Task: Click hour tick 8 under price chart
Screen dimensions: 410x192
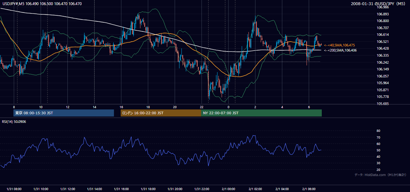Action: [14, 107]
